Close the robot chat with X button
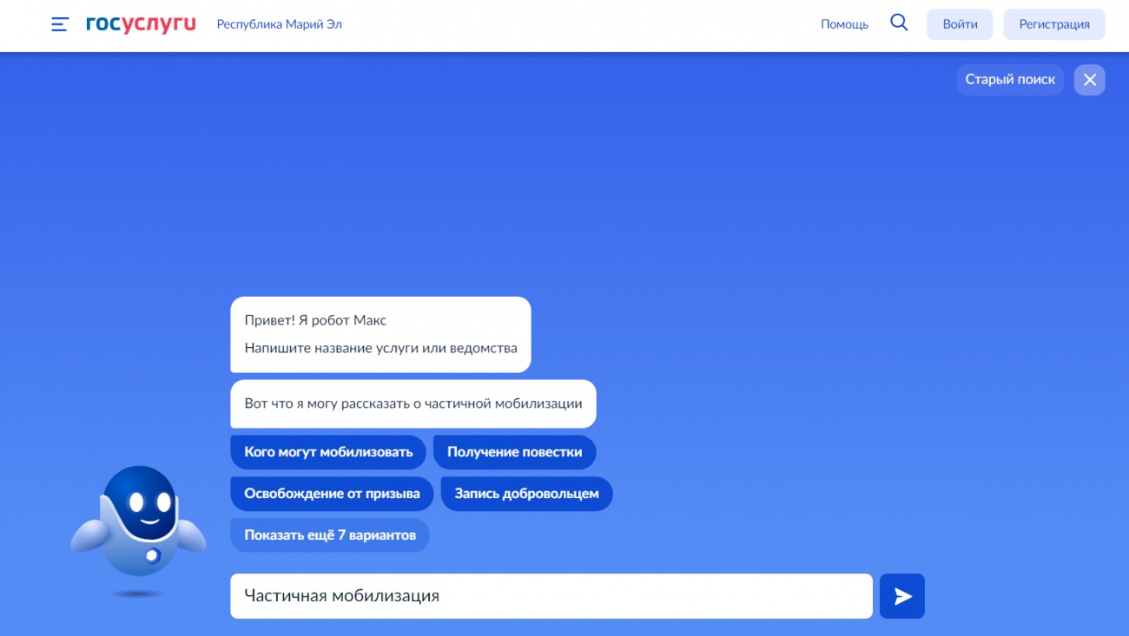Image resolution: width=1129 pixels, height=636 pixels. pos(1089,80)
